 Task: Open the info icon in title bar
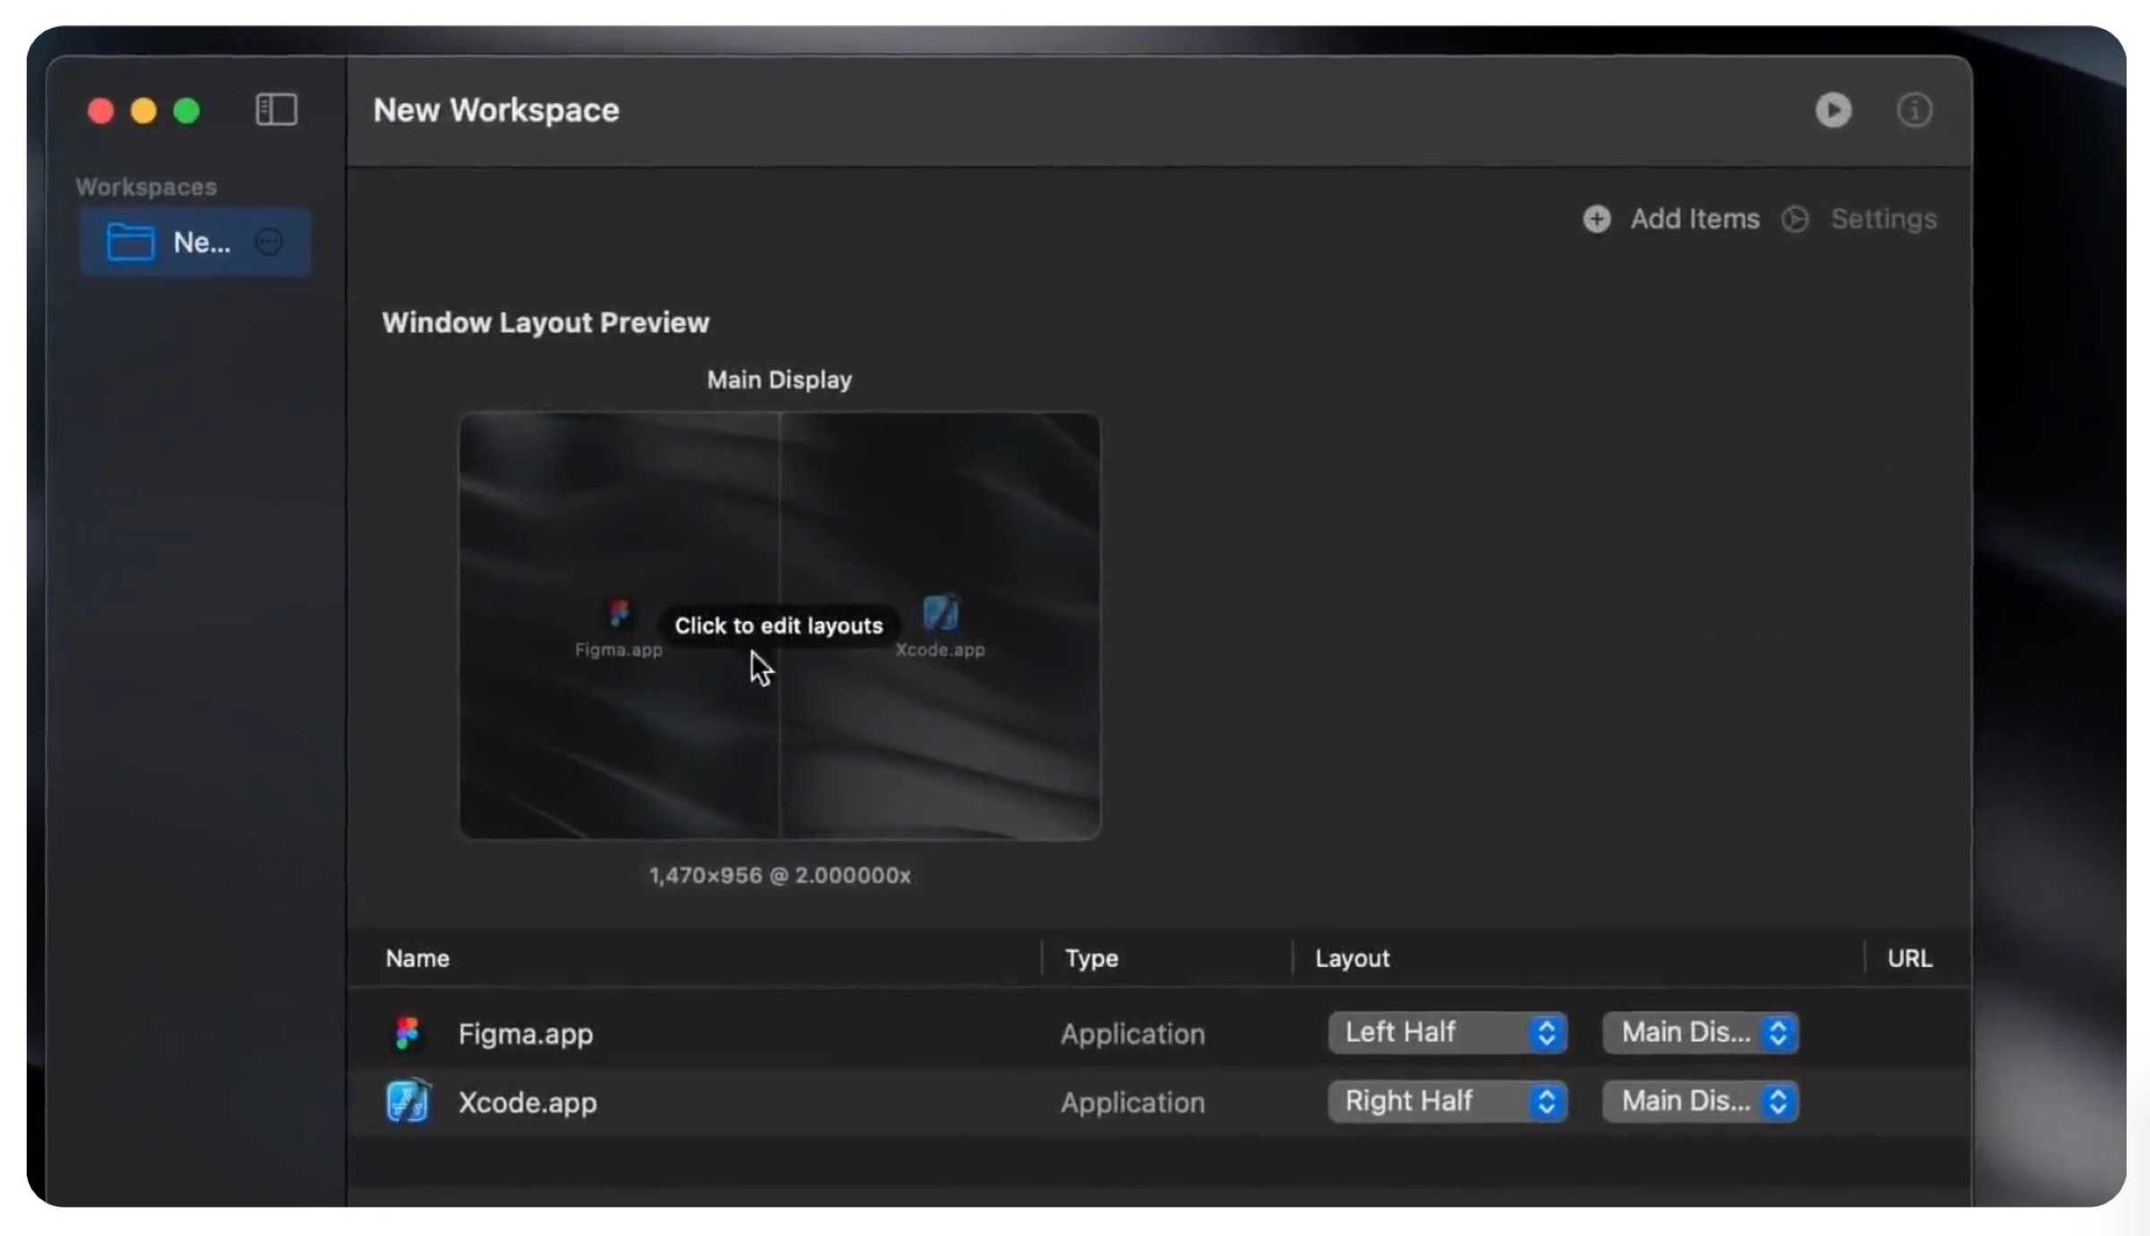(1914, 110)
